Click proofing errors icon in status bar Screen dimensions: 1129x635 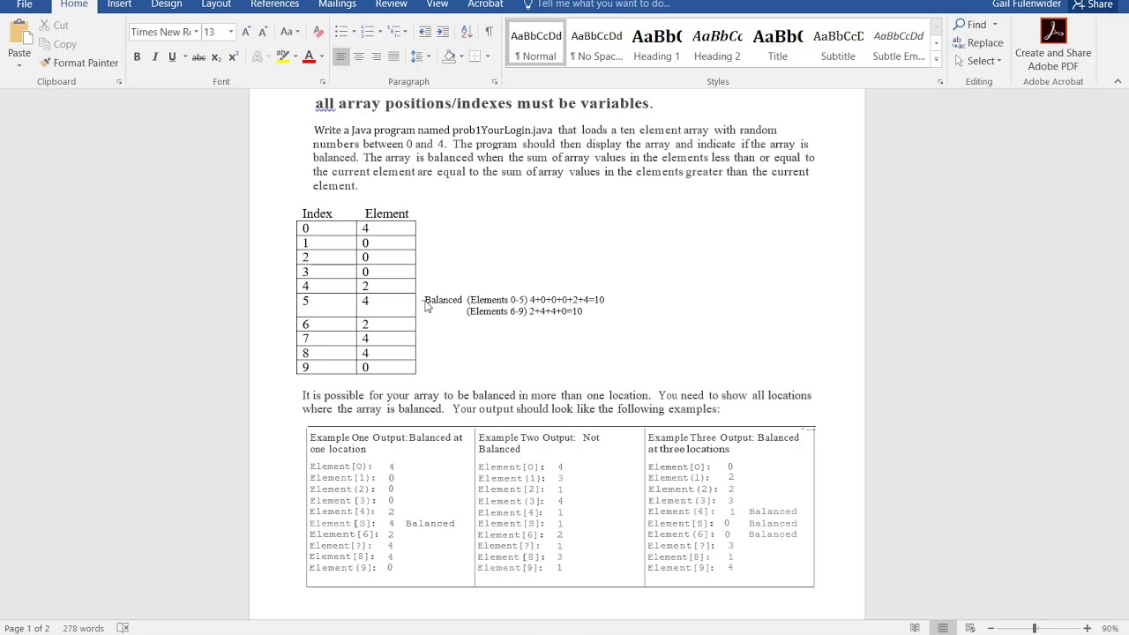[123, 628]
